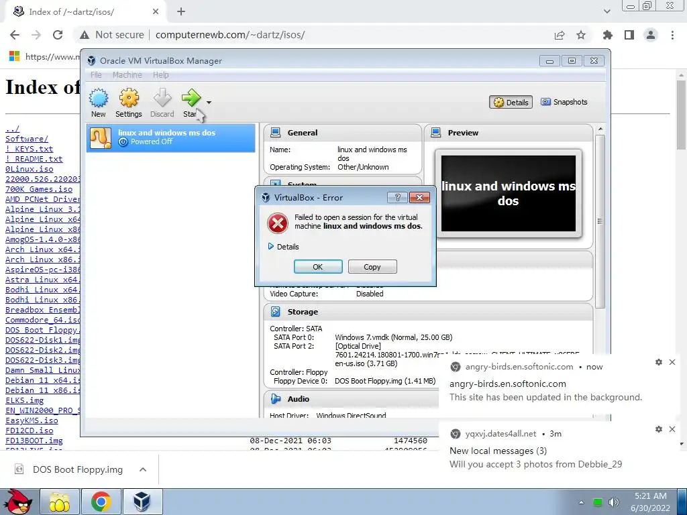Screen dimensions: 687x515
Task: Click the red error X icon
Action: tap(278, 223)
